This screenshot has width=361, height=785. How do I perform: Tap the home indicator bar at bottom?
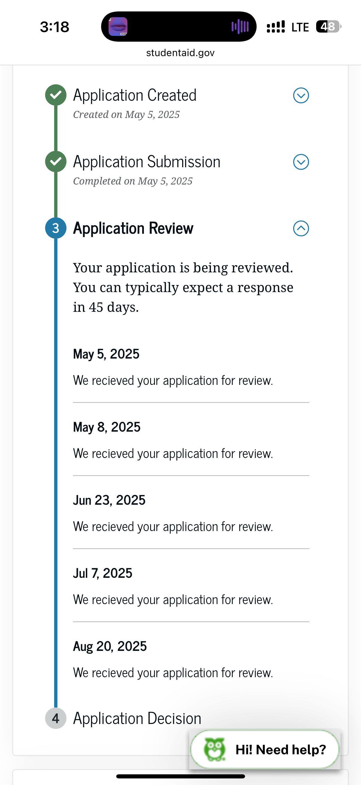tap(180, 776)
